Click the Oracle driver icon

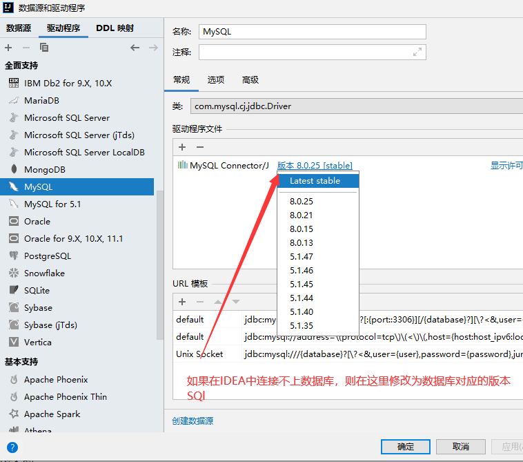click(x=14, y=221)
